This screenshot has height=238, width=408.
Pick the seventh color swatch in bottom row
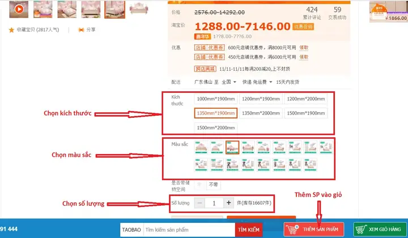pyautogui.click(x=295, y=165)
